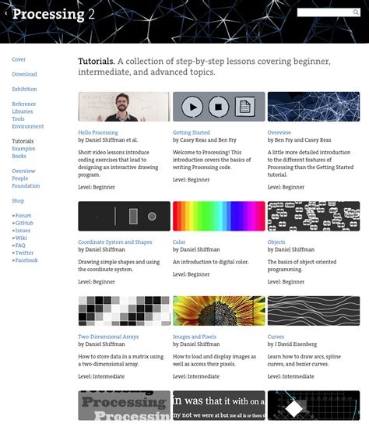Visit the GitHub sidebar link
This screenshot has height=427, width=369.
[x=24, y=223]
